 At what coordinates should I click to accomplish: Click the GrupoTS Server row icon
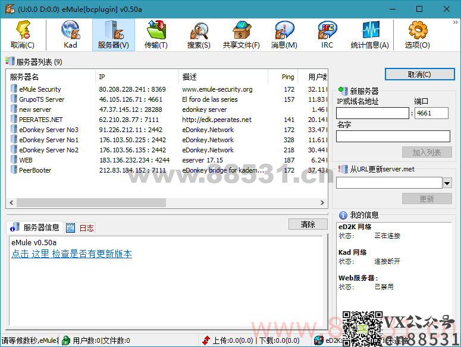(x=14, y=99)
